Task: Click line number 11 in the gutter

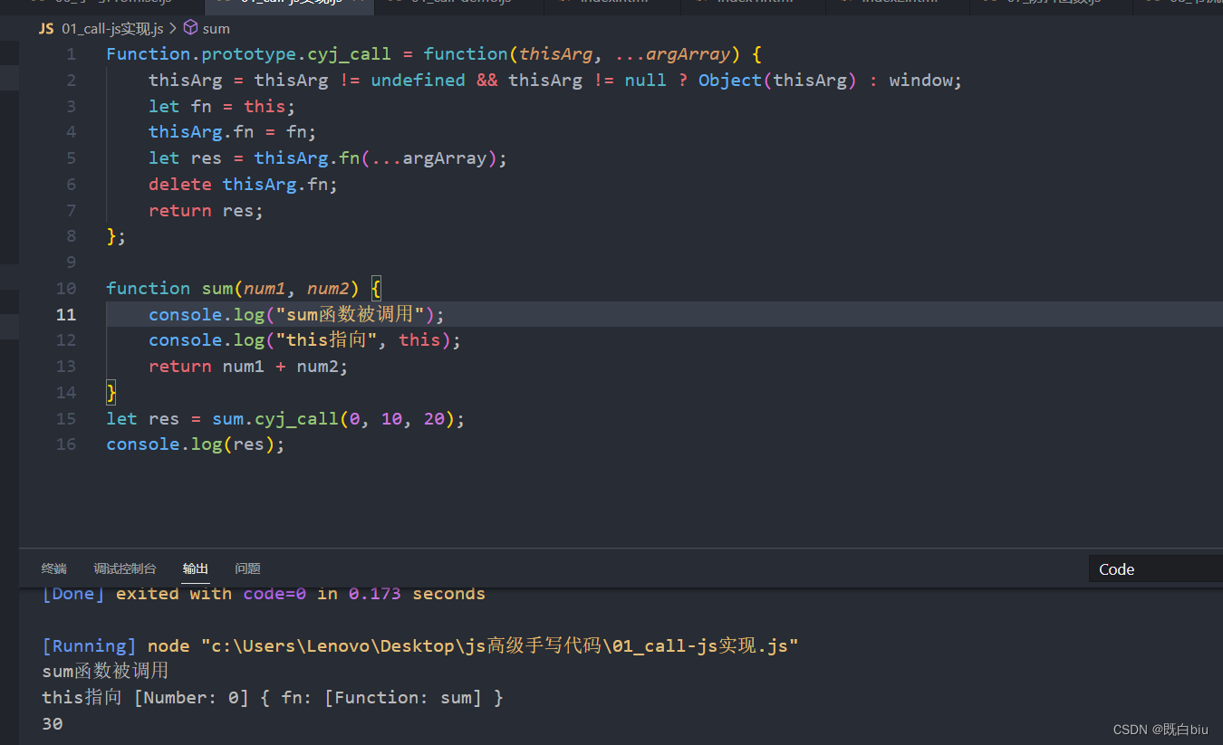Action: 66,315
